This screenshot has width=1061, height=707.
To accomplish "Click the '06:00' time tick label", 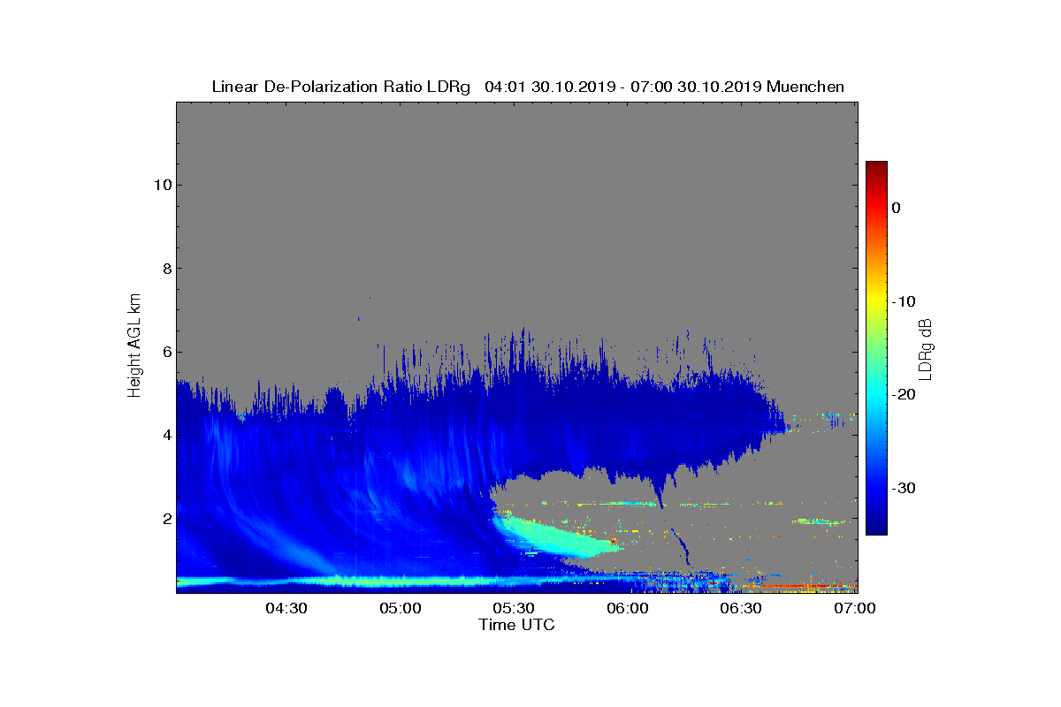I will [x=628, y=608].
